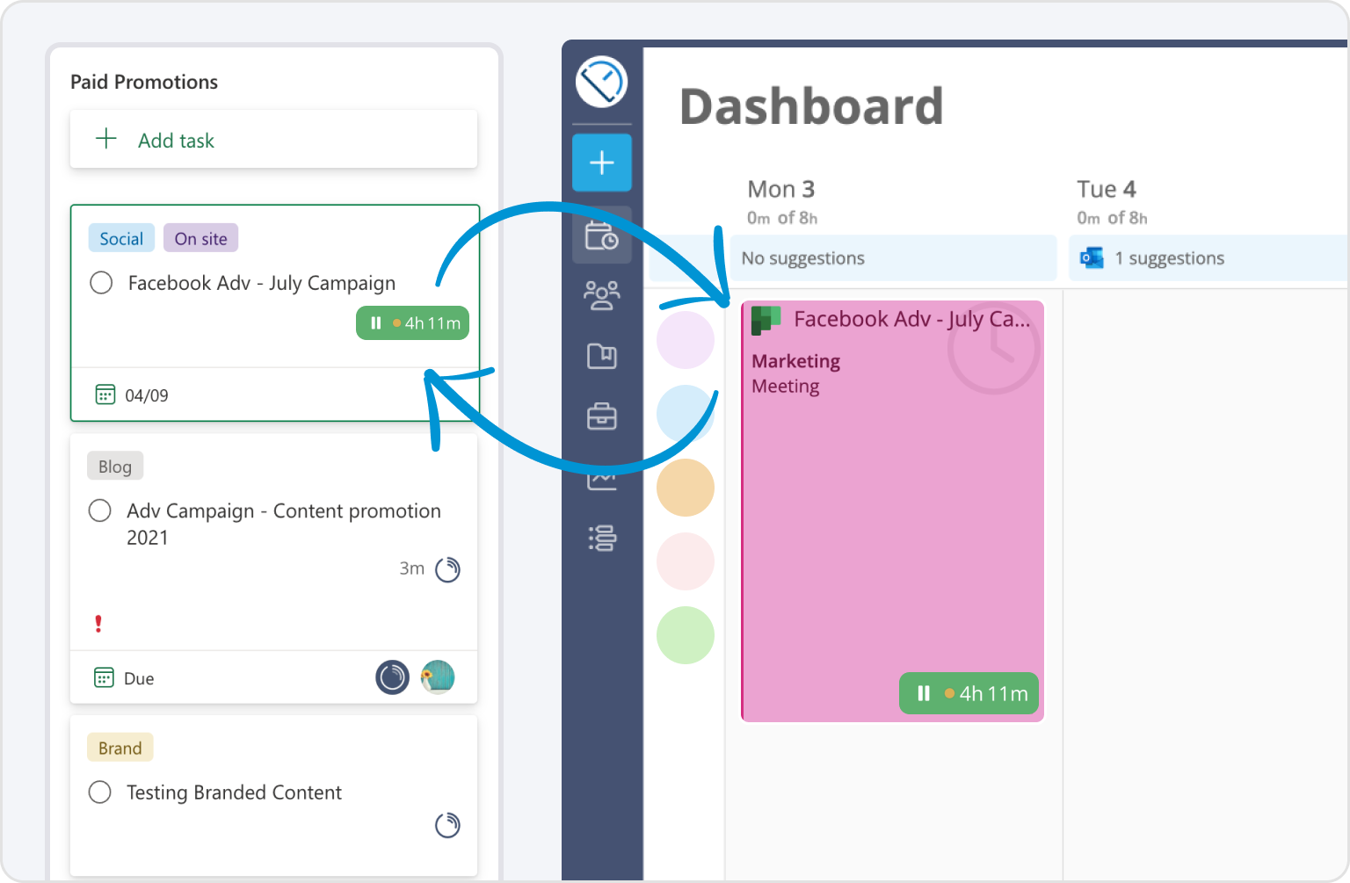1350x883 pixels.
Task: Open the briefcase workspace sidebar icon
Action: point(601,417)
